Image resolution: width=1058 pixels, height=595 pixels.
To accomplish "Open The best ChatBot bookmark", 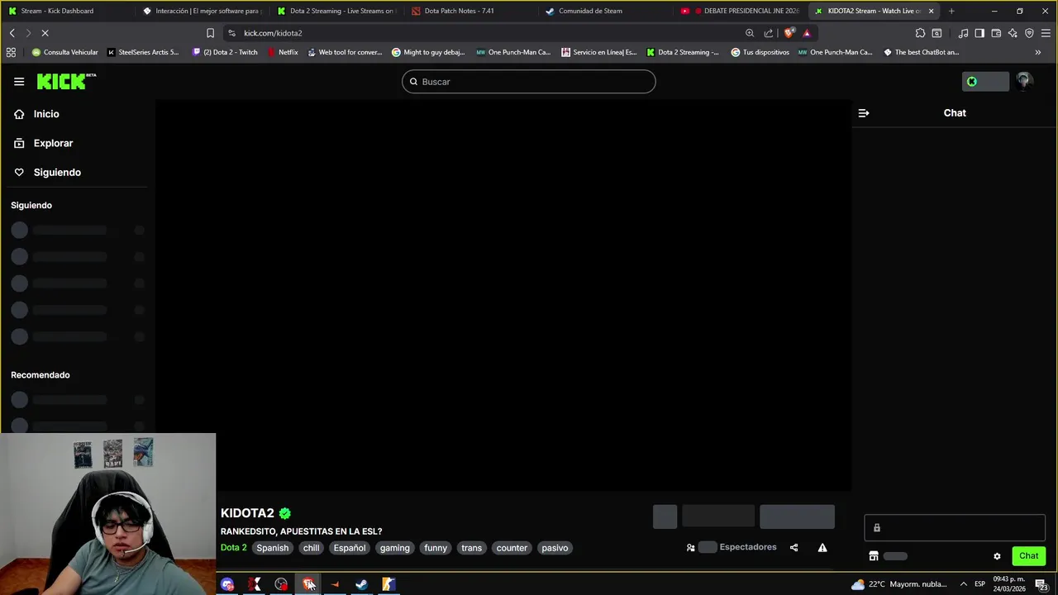I will tap(921, 52).
